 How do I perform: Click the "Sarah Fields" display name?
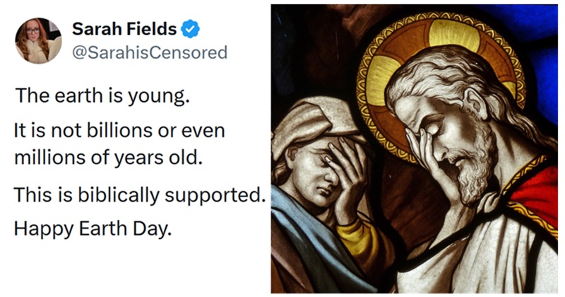point(124,29)
